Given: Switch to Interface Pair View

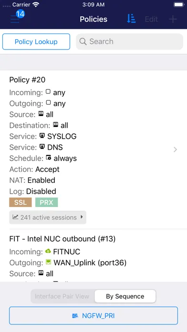Looking at the screenshot, I should coord(62,296).
